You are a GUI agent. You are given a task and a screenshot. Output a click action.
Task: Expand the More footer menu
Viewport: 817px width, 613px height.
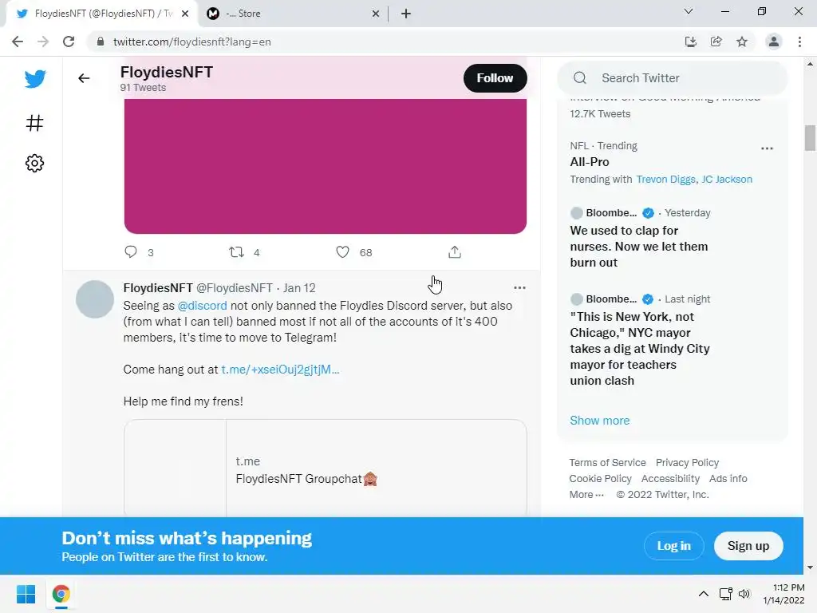coord(586,495)
